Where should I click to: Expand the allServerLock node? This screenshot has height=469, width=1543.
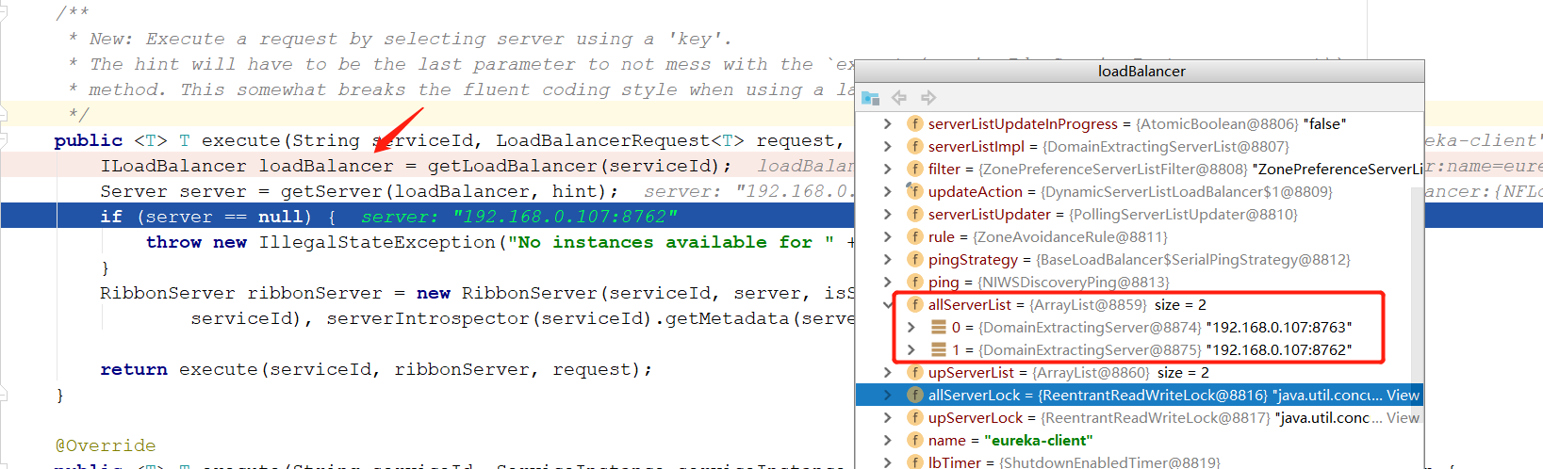887,395
